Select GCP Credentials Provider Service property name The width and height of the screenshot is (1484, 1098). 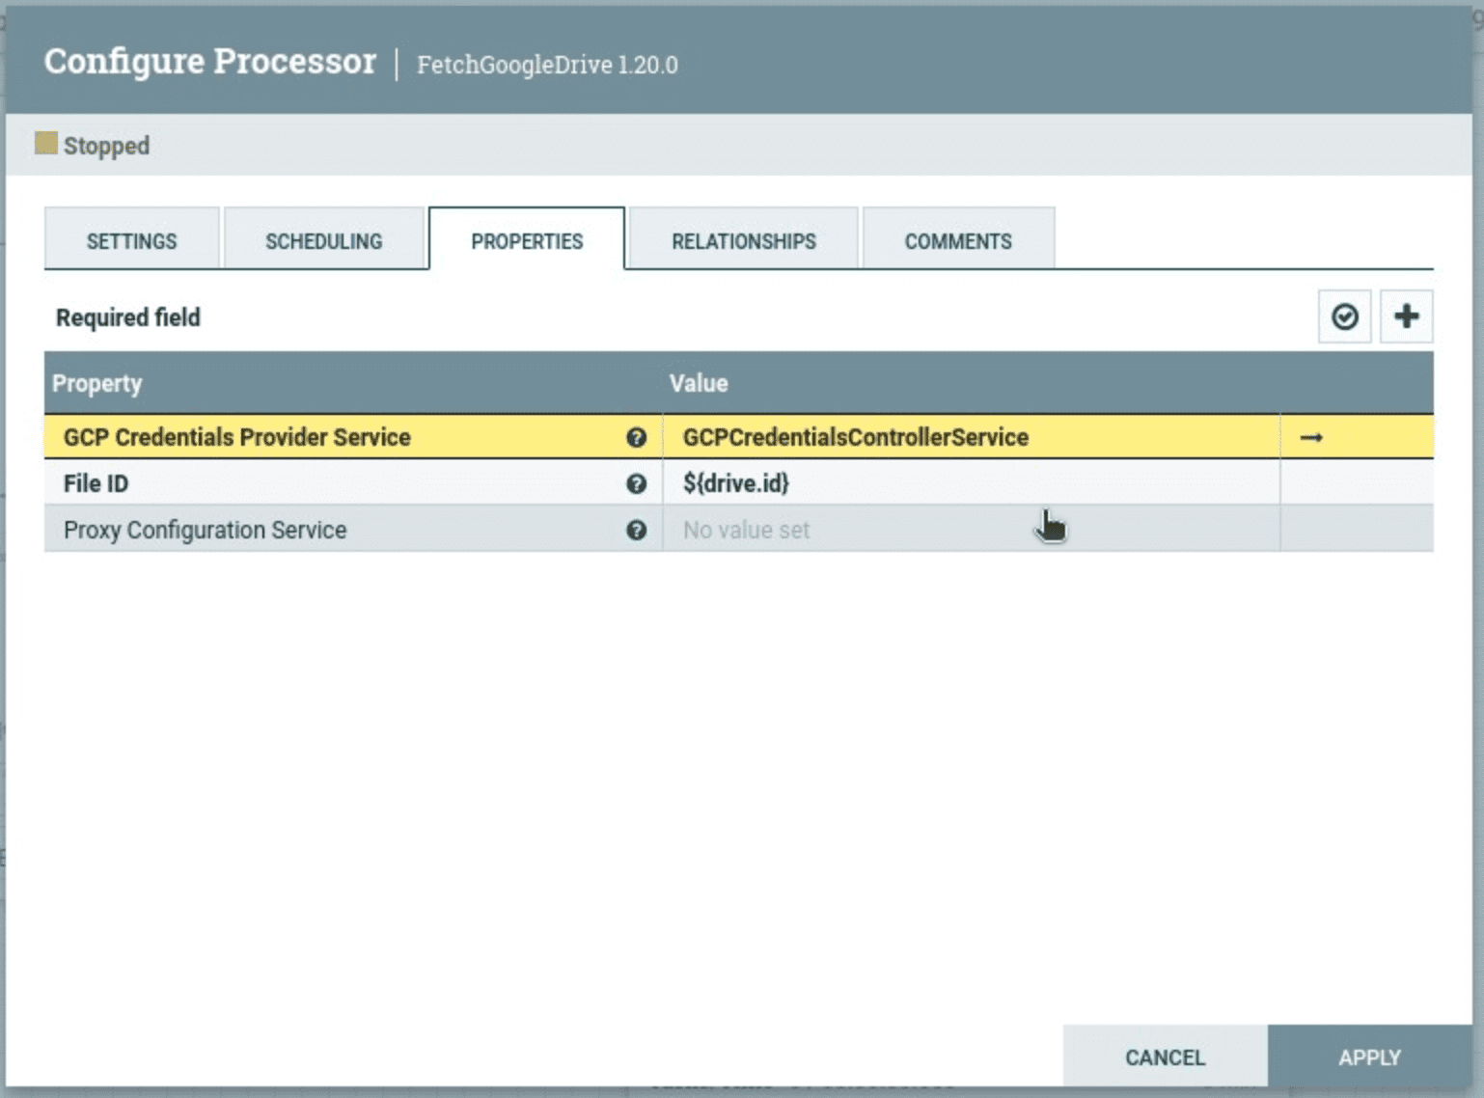tap(237, 437)
